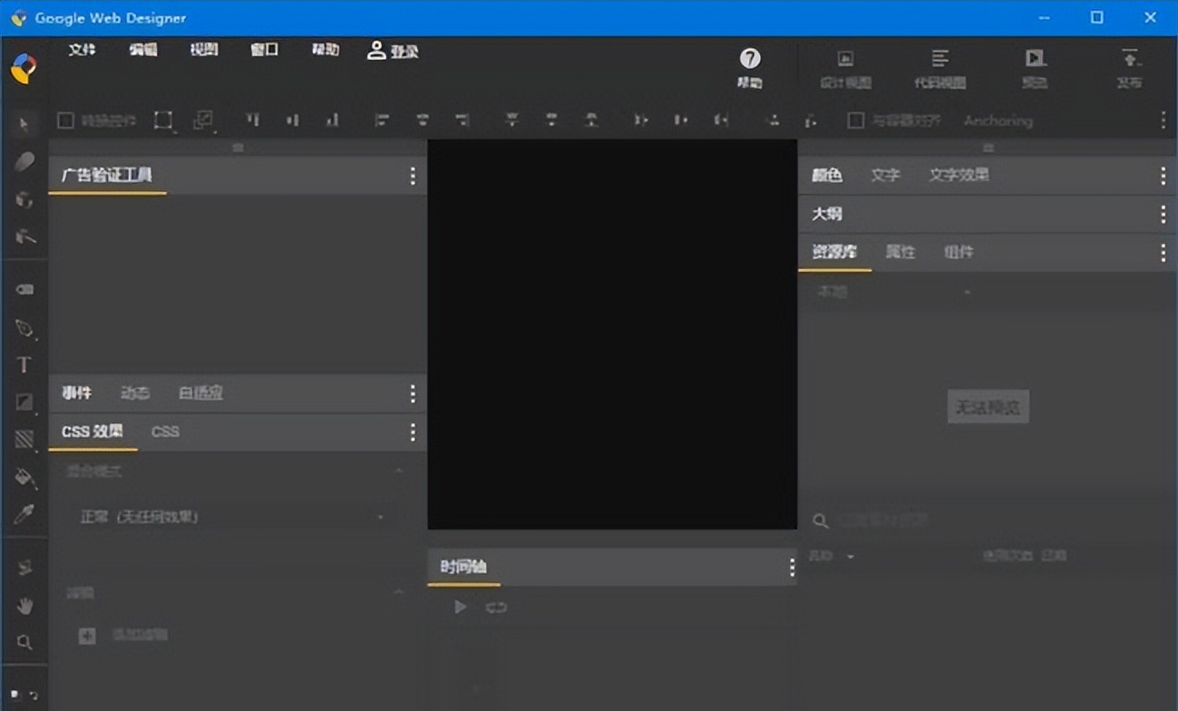The image size is (1178, 711).
Task: Select the Zoom magnifier tool
Action: coord(24,642)
